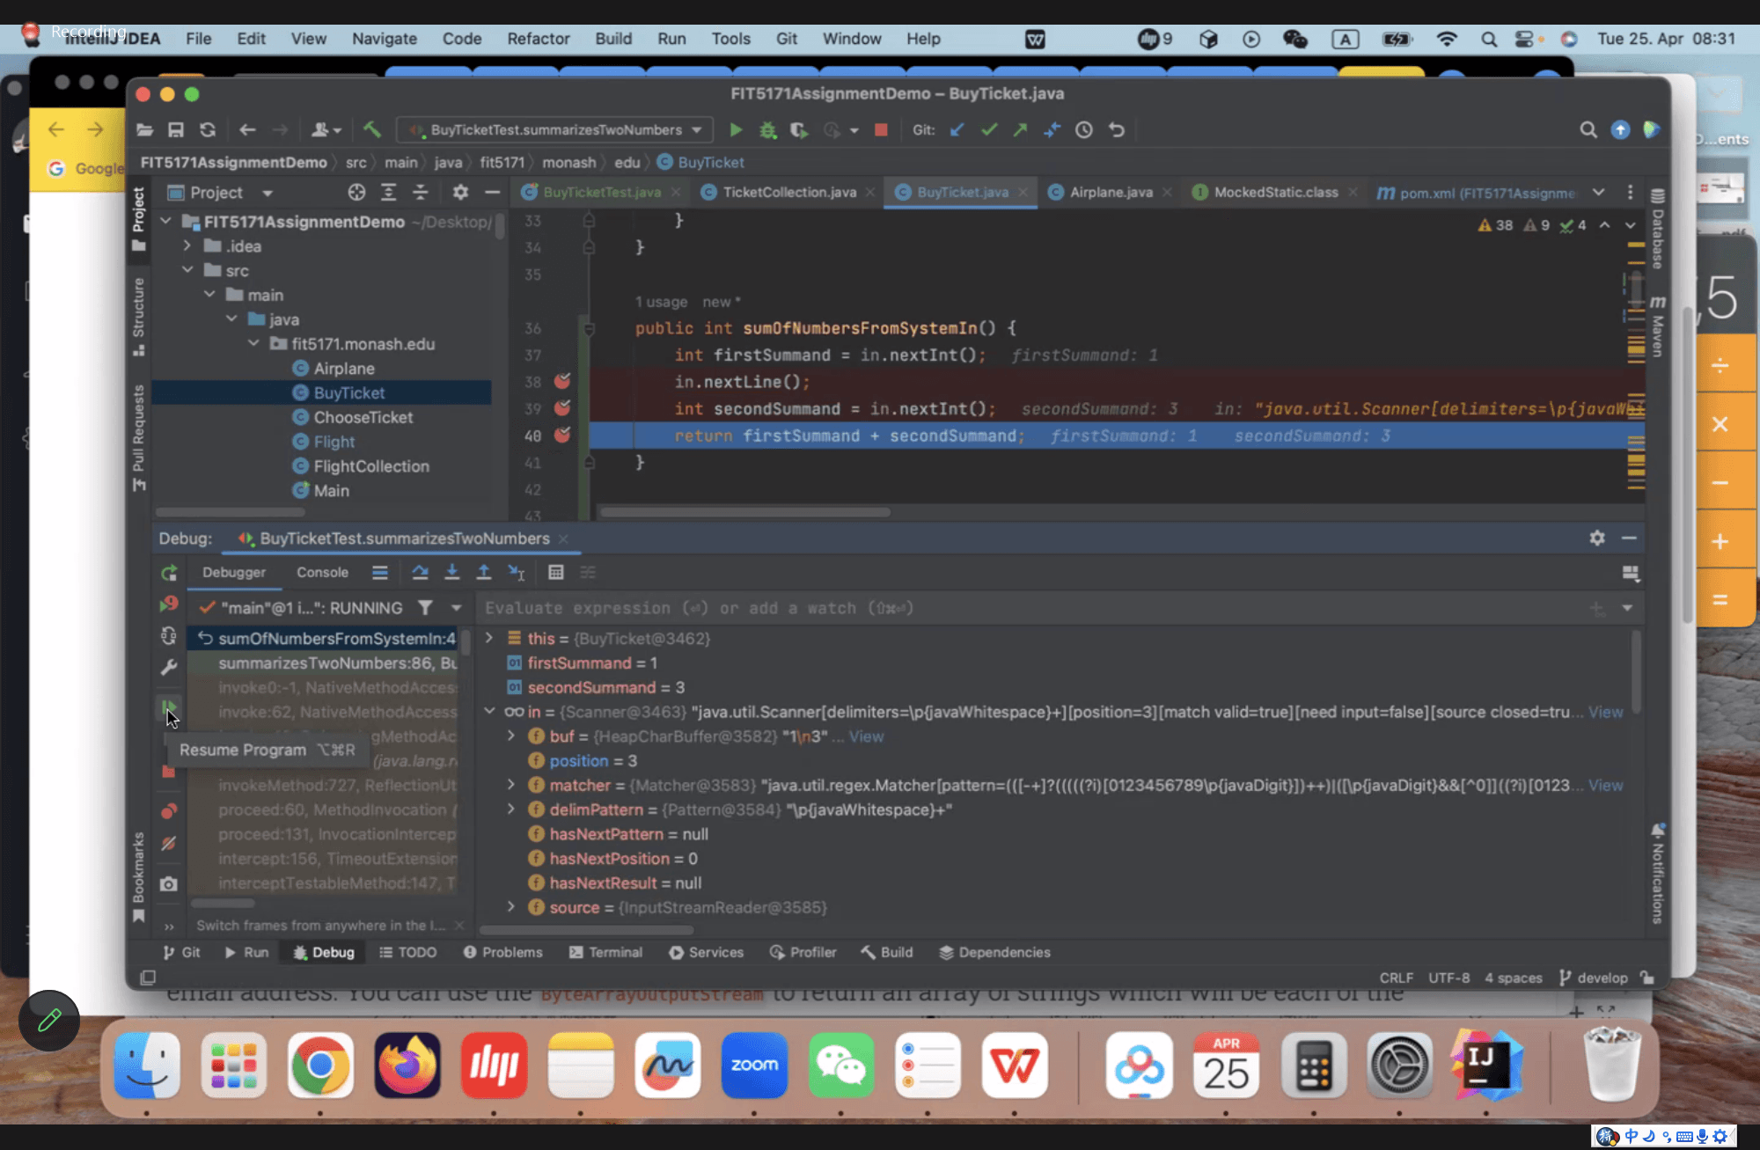Click Run to Cursor icon in debugger

[517, 573]
